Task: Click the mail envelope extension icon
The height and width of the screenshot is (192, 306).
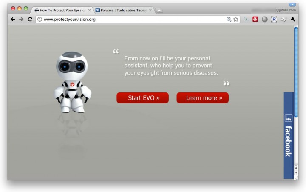Action: pyautogui.click(x=283, y=19)
